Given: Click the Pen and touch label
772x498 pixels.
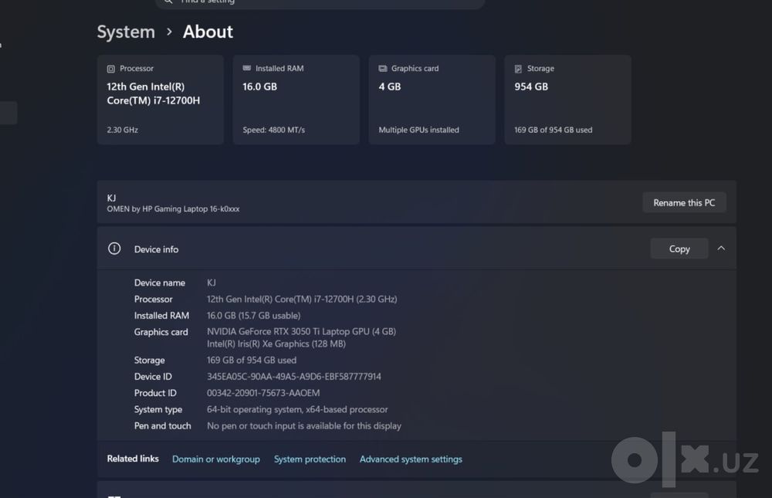Looking at the screenshot, I should [x=162, y=425].
